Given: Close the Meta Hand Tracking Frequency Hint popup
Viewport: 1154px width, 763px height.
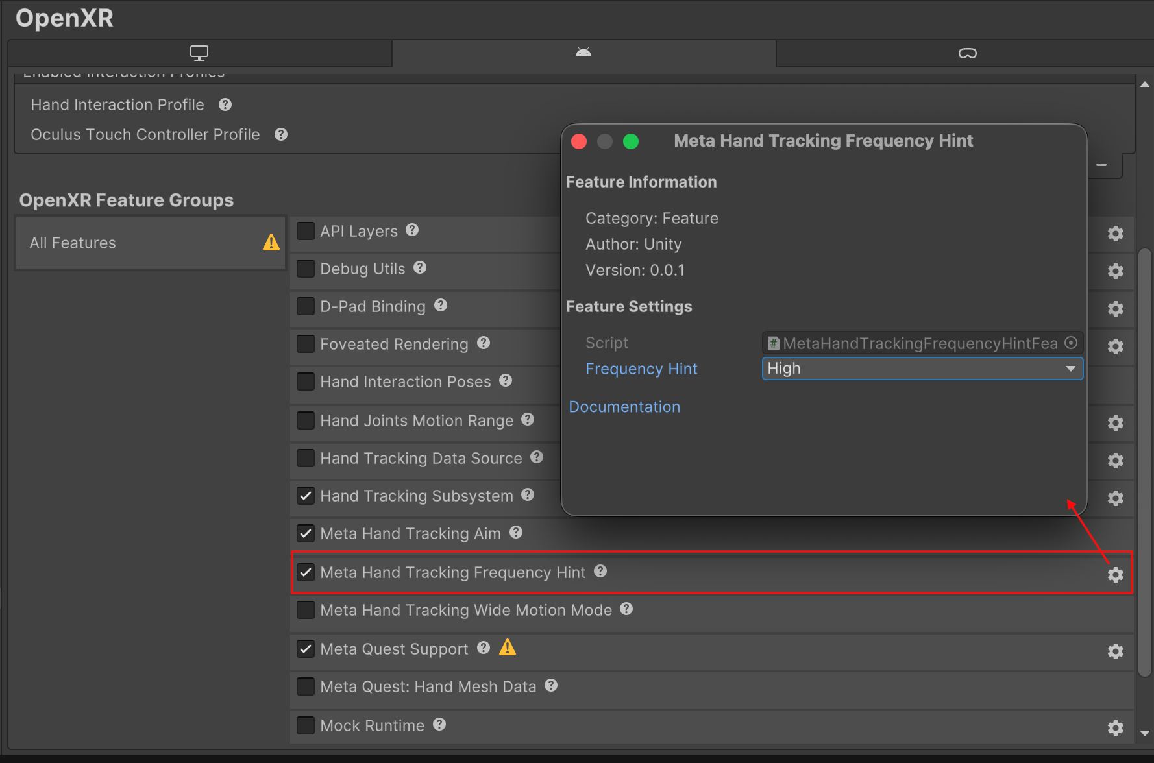Looking at the screenshot, I should [579, 141].
